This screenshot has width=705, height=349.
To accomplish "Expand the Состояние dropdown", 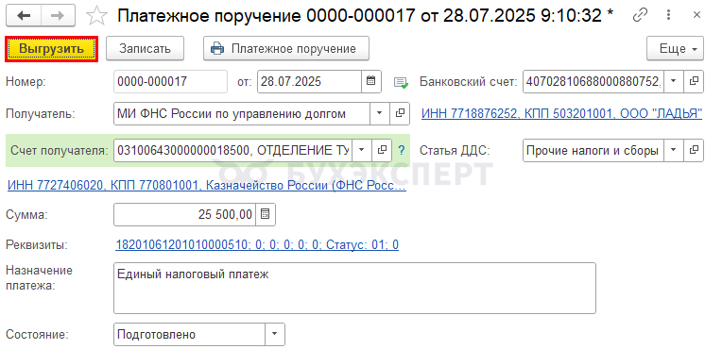I will [x=275, y=335].
